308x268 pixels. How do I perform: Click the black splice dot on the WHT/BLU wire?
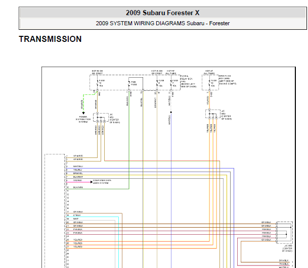point(171,112)
